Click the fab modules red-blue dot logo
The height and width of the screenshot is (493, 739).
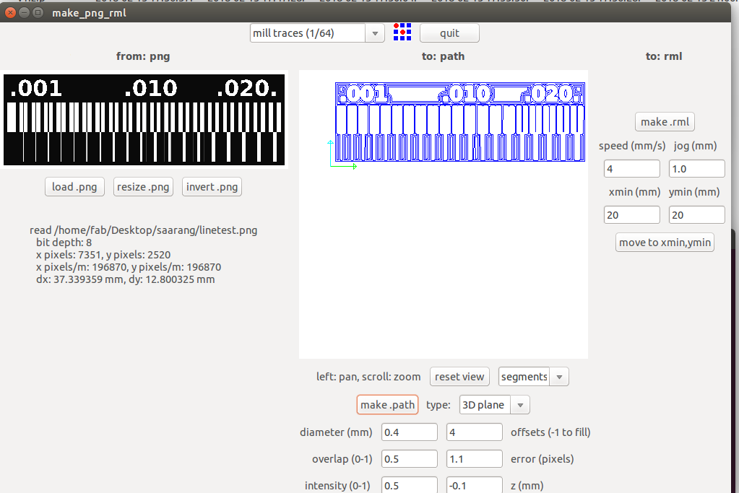(x=402, y=32)
